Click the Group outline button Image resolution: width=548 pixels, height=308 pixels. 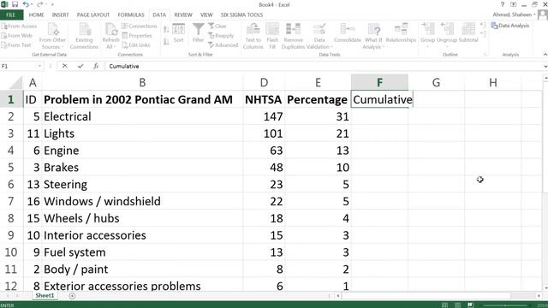coord(427,34)
